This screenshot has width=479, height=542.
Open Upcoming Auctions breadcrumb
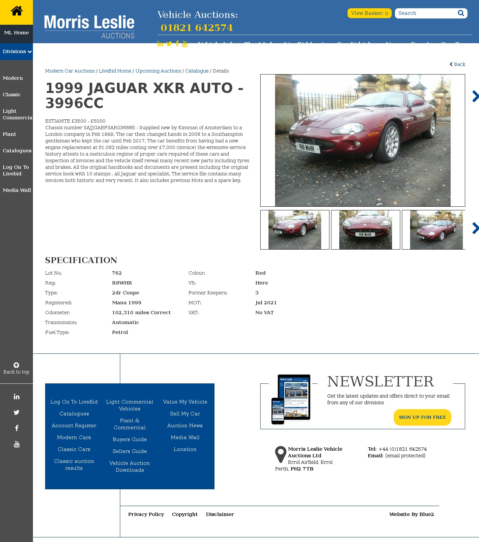(158, 71)
